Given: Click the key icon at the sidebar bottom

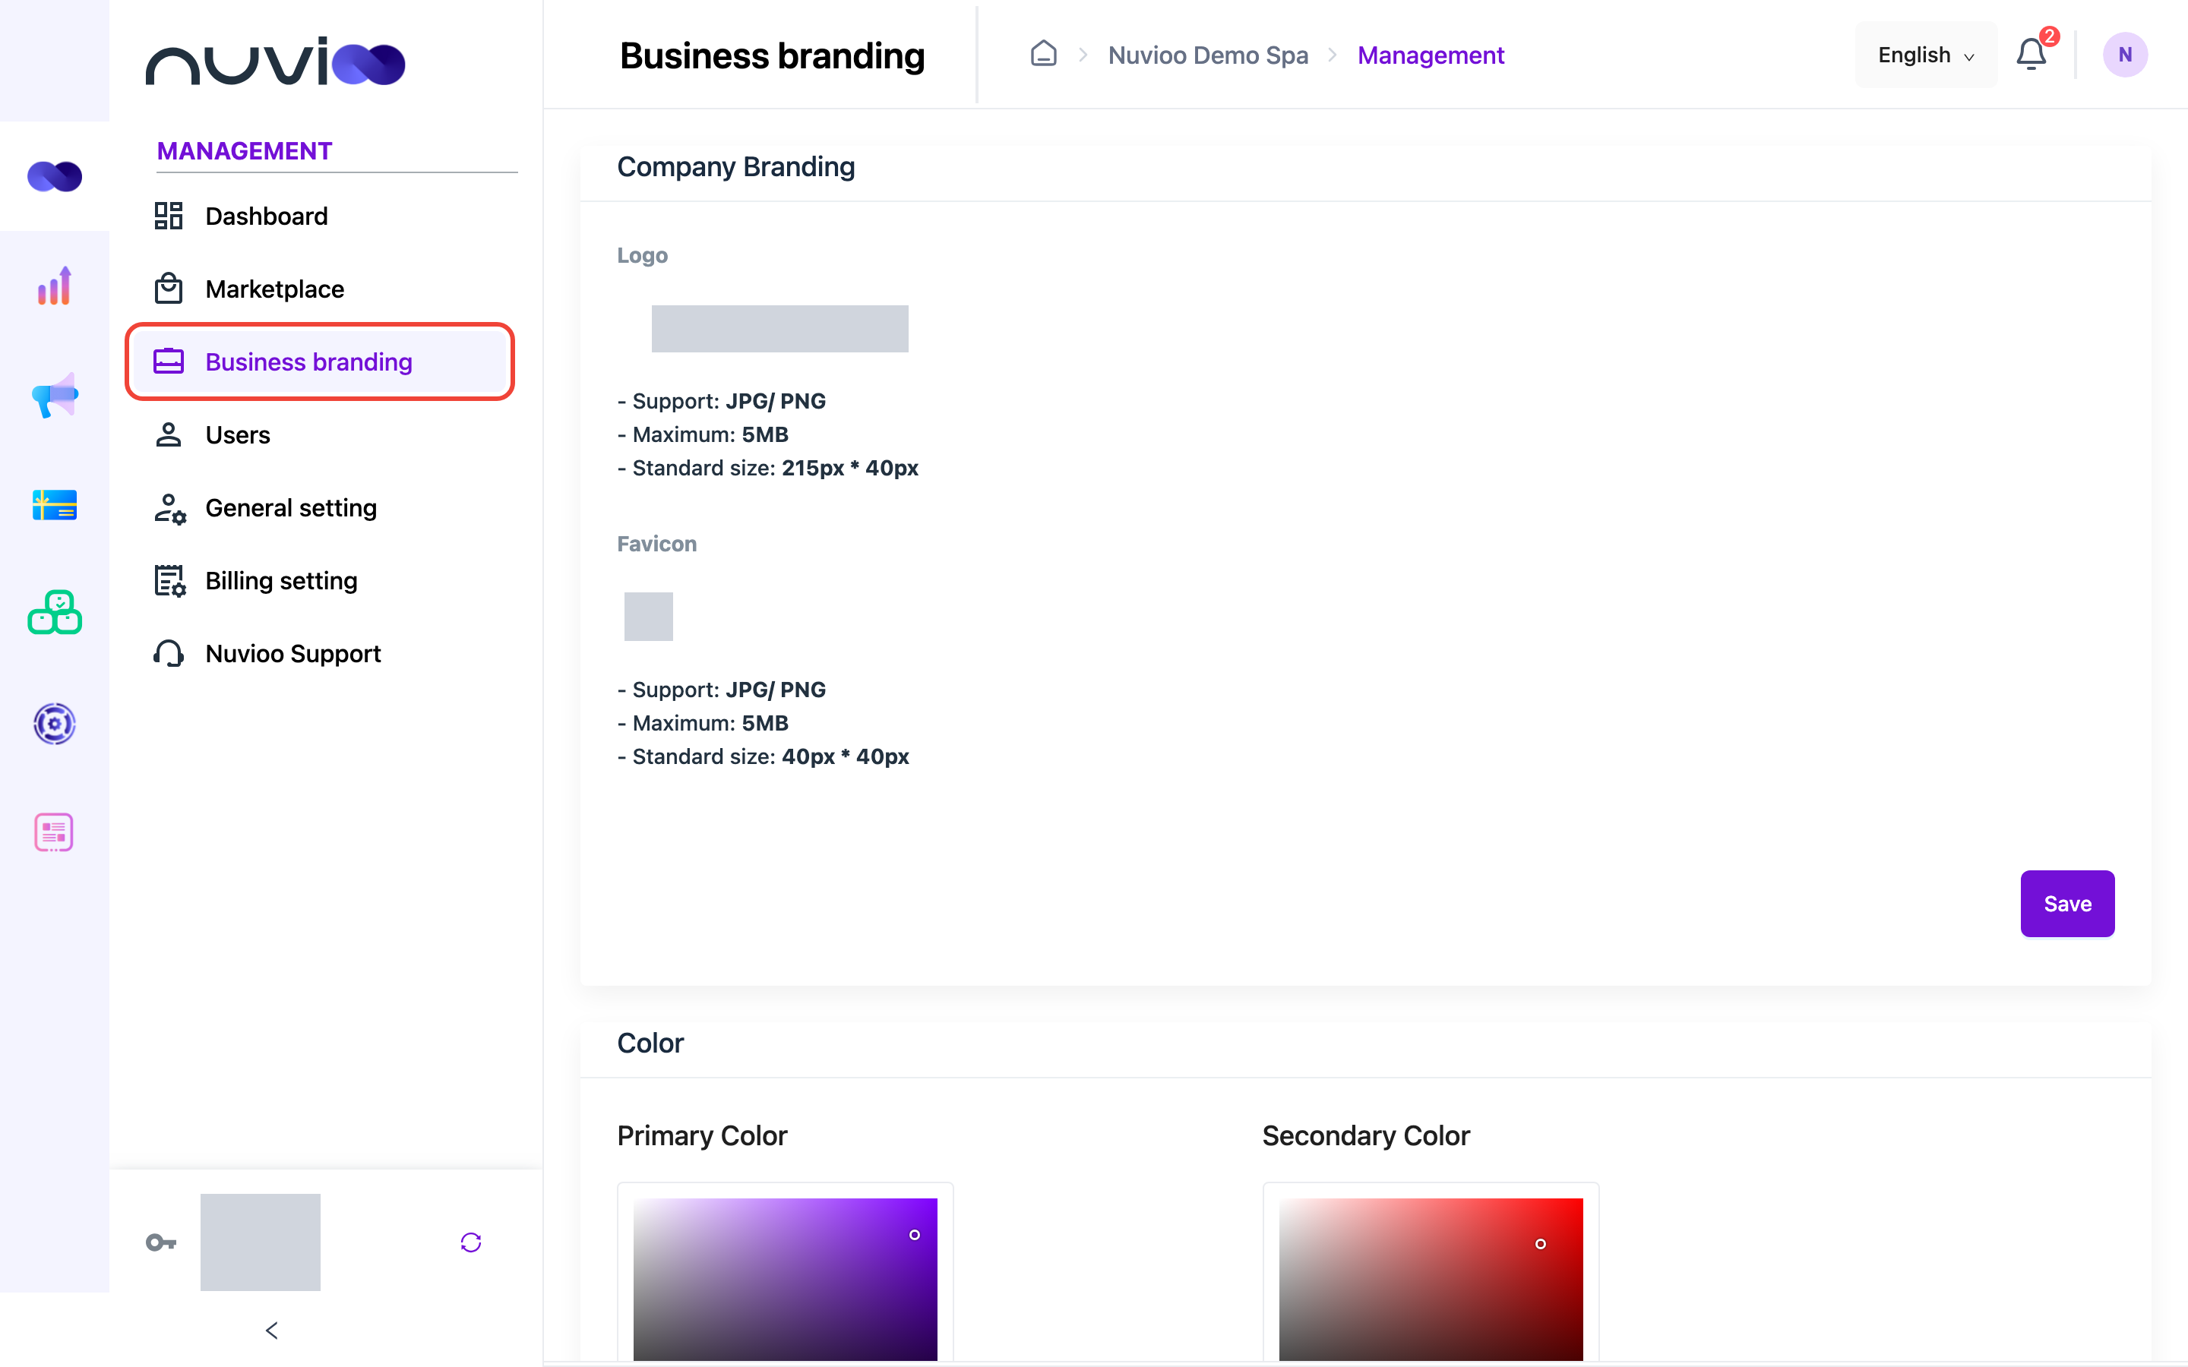Looking at the screenshot, I should [x=161, y=1242].
